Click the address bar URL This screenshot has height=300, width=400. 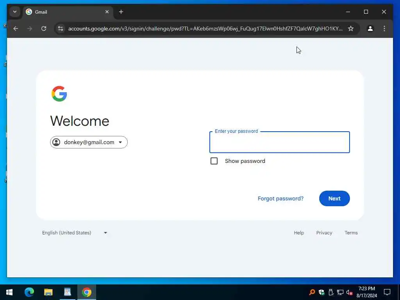coord(205,29)
